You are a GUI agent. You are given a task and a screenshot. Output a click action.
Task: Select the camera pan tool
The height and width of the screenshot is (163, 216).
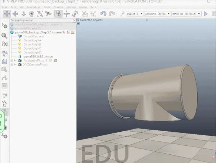(x=7, y=14)
